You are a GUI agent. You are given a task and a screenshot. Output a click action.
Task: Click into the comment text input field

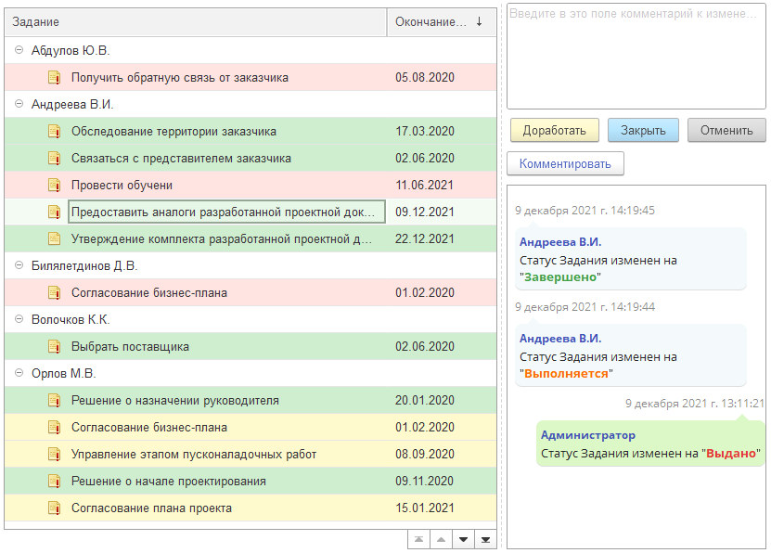[636, 56]
